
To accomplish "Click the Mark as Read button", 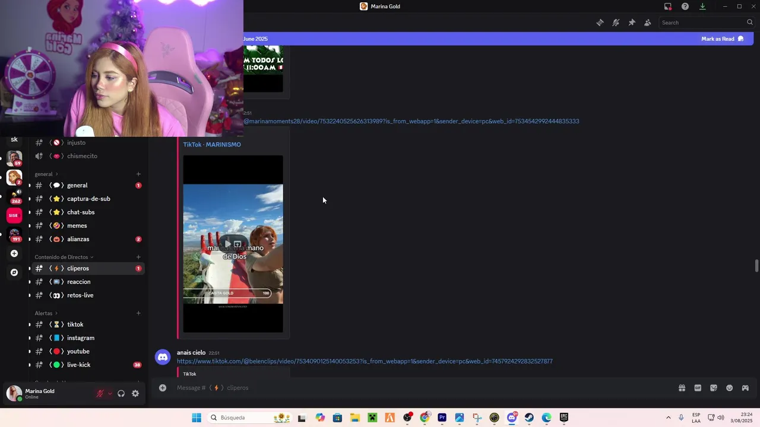I will 722,39.
